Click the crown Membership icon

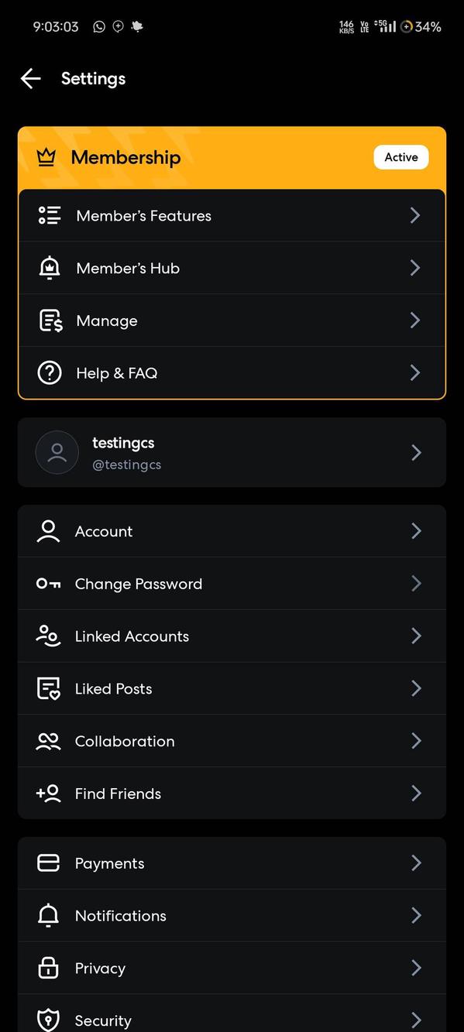(46, 156)
